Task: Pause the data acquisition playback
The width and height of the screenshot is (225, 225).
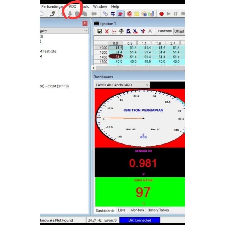Action: click(175, 13)
